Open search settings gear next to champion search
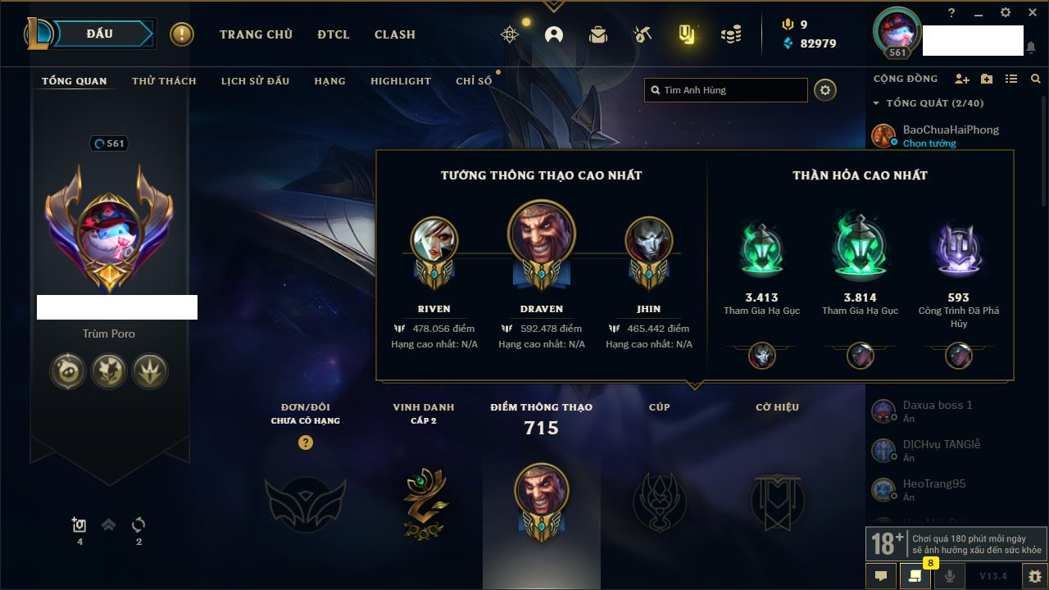The height and width of the screenshot is (590, 1049). pos(825,90)
